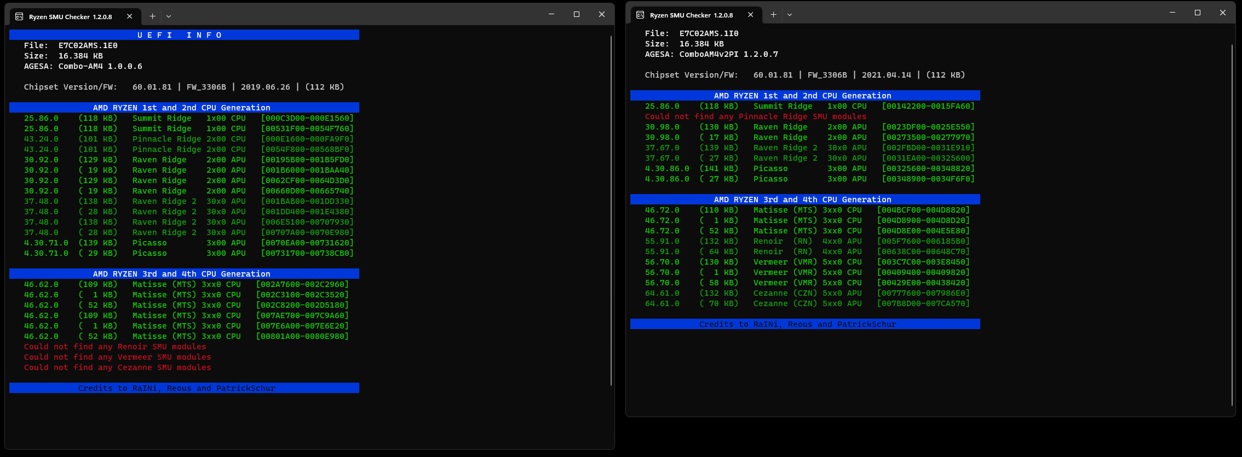Click Picasso row [00325600-00348820]
This screenshot has height=457, width=1242.
pos(810,168)
